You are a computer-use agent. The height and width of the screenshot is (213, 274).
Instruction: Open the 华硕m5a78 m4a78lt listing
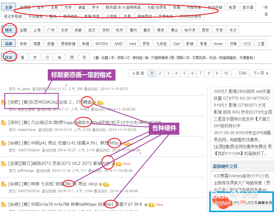click(x=75, y=204)
